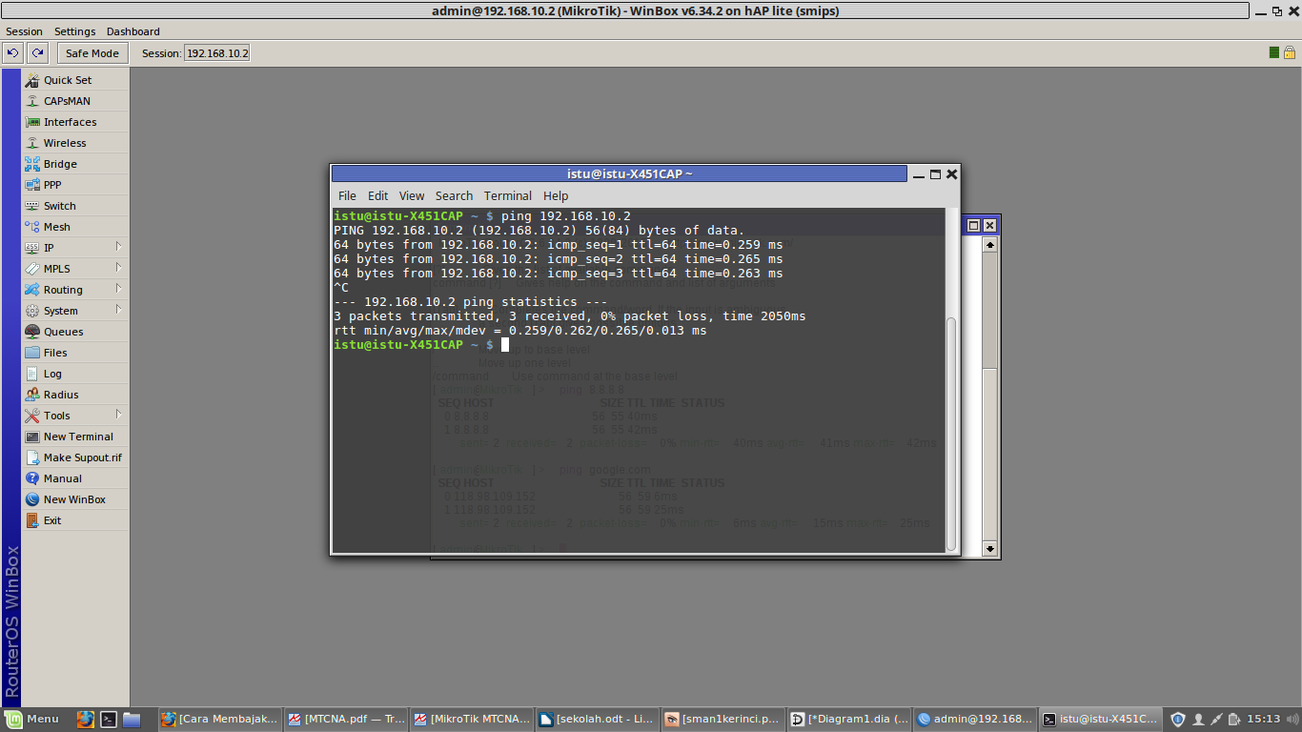Switch to sman1kerinci taskbar window
1302x732 pixels.
click(x=722, y=719)
